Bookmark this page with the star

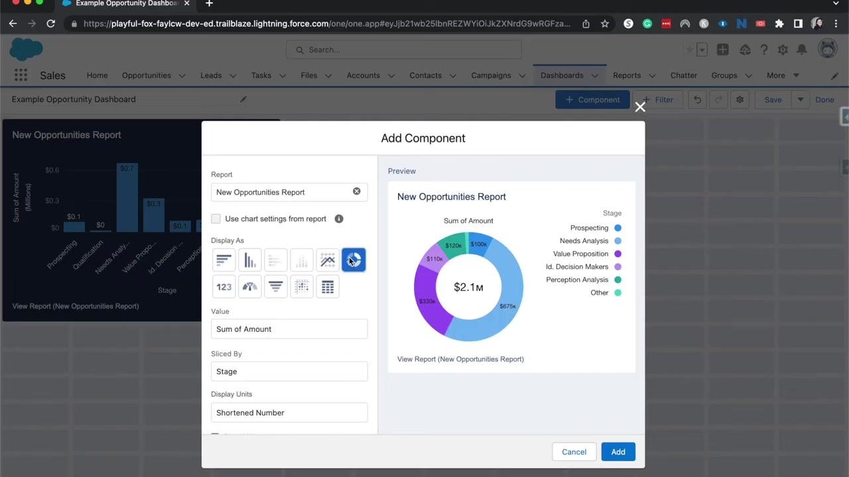coord(605,23)
